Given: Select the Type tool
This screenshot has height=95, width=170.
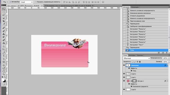Looking at the screenshot, I should pyautogui.click(x=4, y=56).
